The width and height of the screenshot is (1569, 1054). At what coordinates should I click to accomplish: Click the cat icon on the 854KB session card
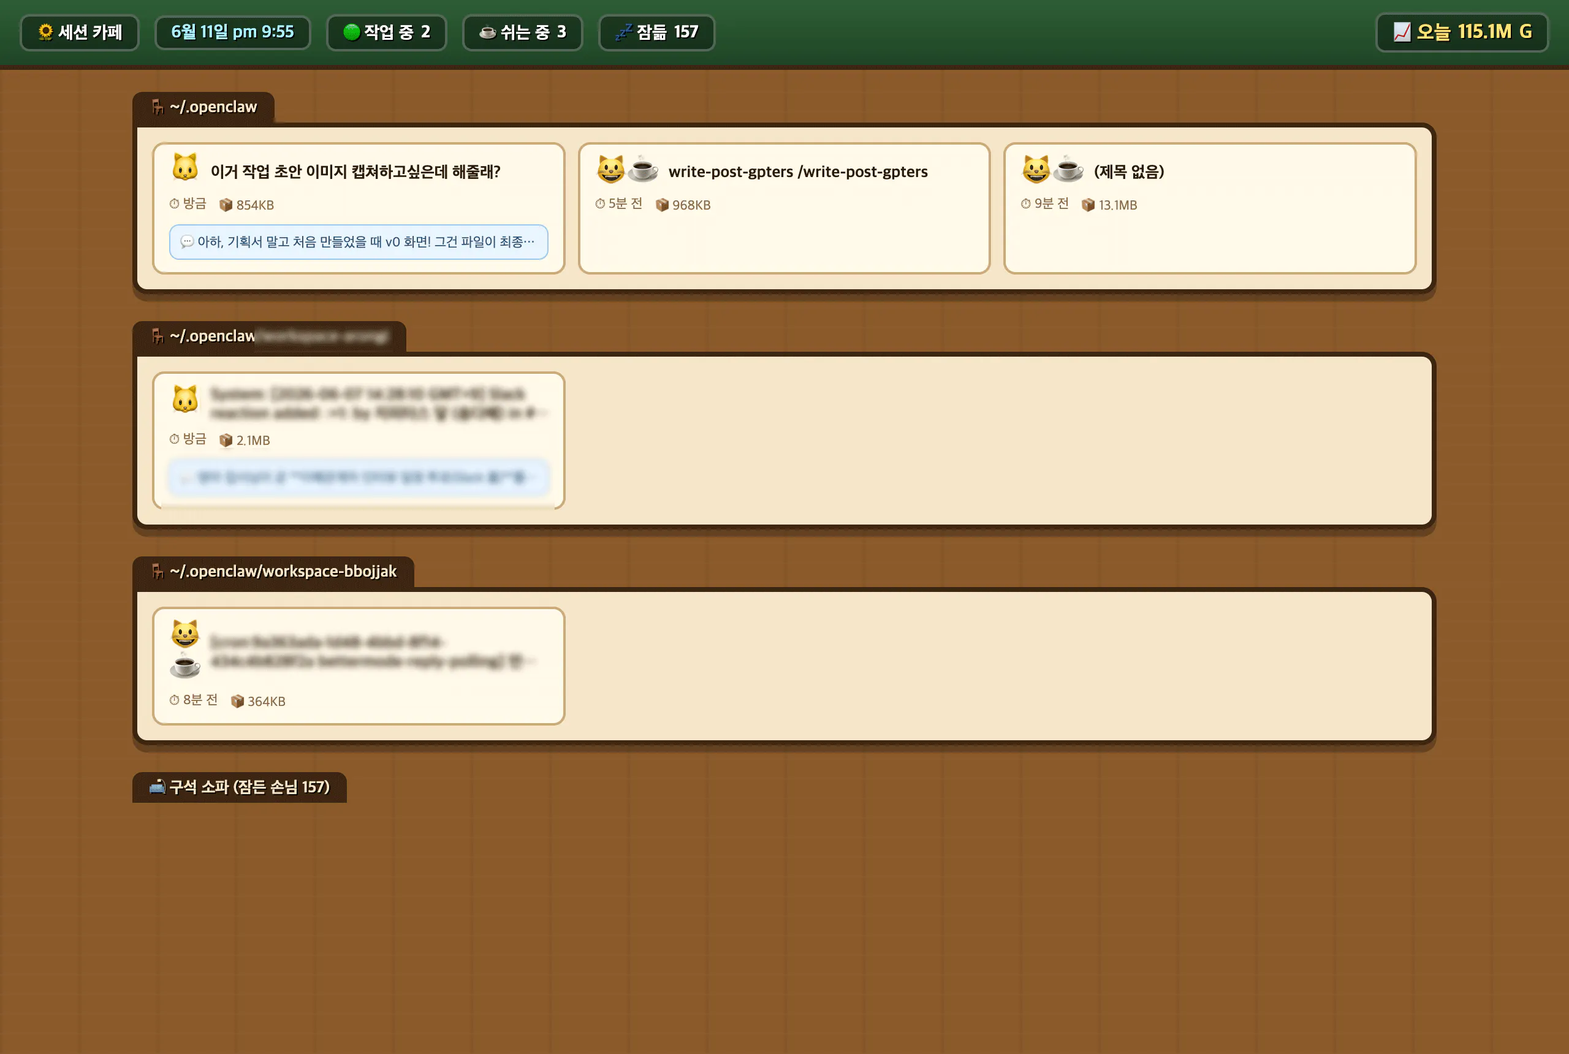(185, 167)
